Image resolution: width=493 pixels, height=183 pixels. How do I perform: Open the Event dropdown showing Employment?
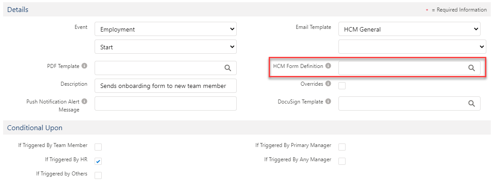[165, 29]
